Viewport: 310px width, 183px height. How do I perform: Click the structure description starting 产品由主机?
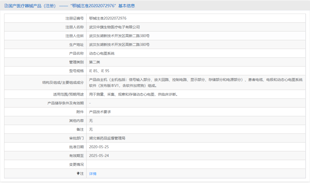coord(196,82)
